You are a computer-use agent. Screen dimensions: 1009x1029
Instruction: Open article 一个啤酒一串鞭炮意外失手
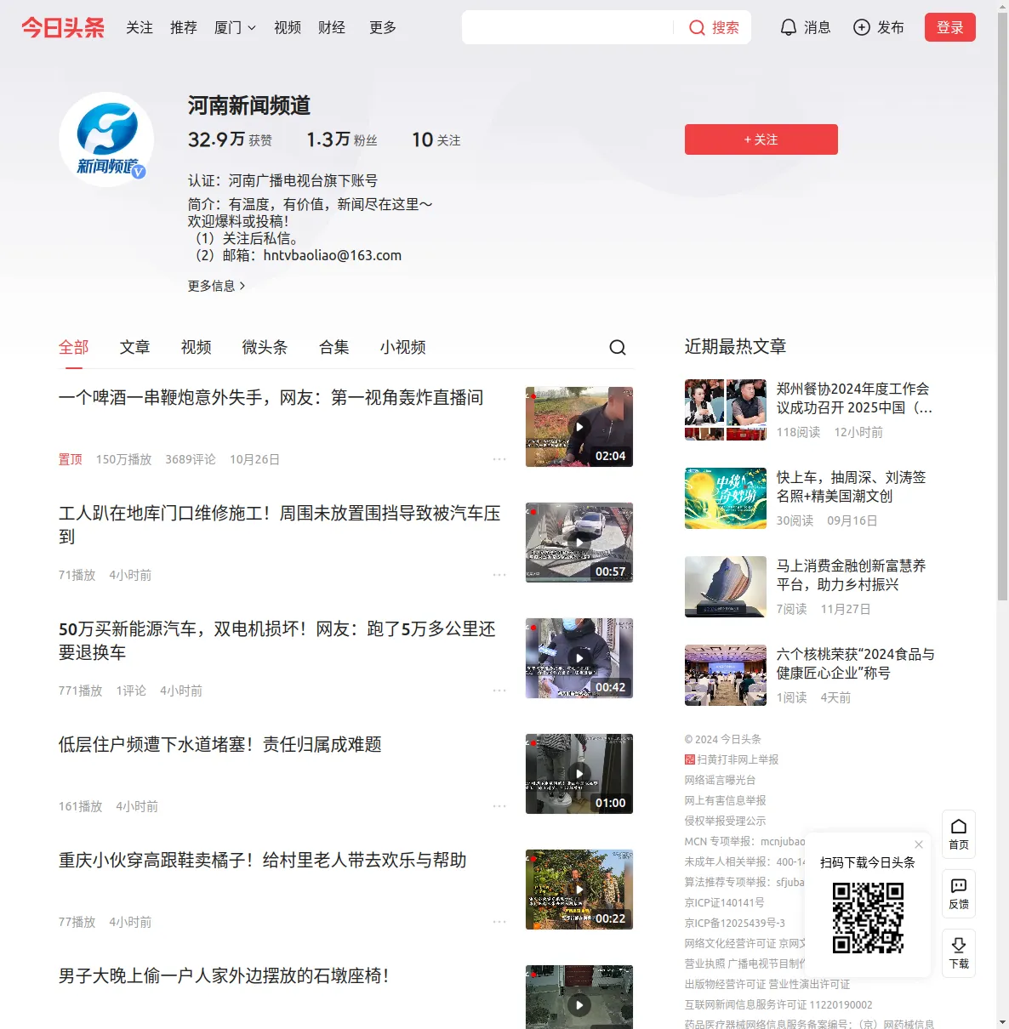271,397
